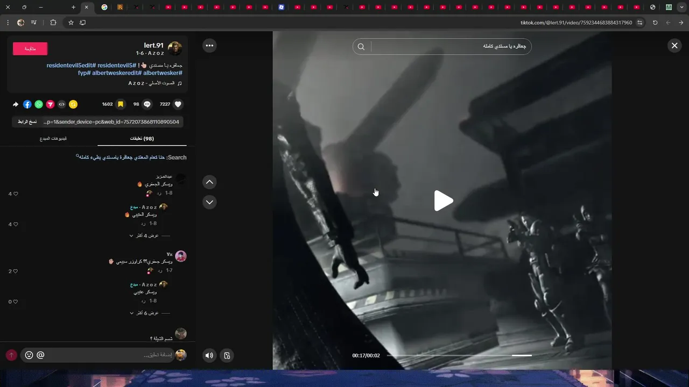The height and width of the screenshot is (387, 689).
Task: Open the #fyp hashtag
Action: pos(85,73)
